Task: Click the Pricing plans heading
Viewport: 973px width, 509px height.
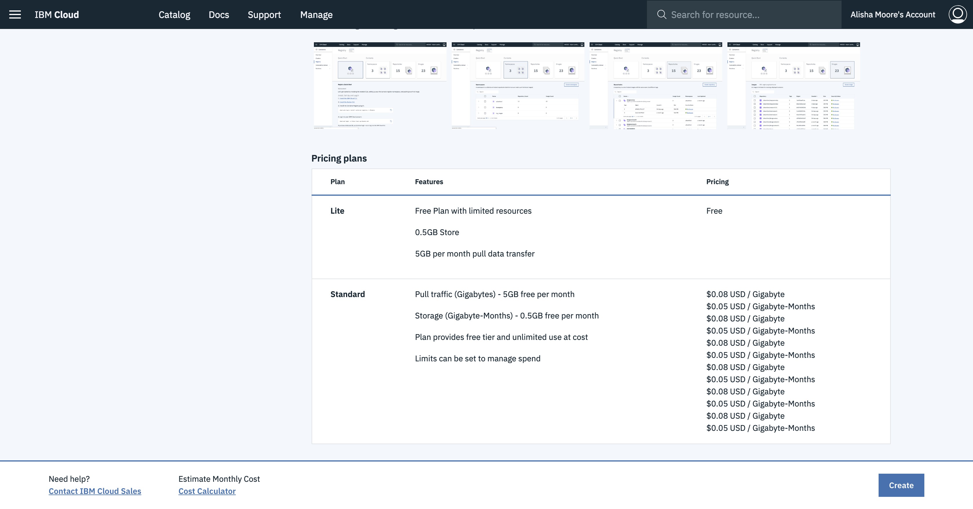Action: click(x=339, y=158)
